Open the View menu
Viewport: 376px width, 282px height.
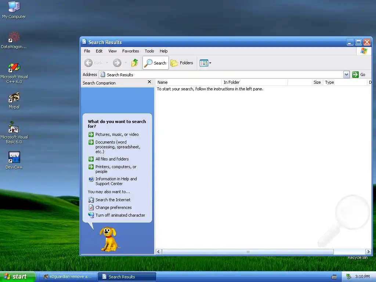[112, 51]
